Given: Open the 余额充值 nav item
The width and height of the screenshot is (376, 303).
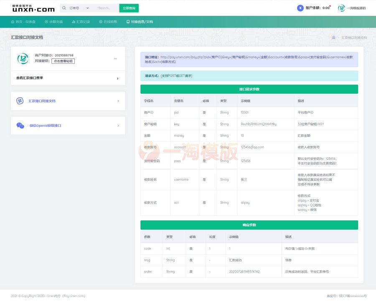Looking at the screenshot, I should point(53,22).
